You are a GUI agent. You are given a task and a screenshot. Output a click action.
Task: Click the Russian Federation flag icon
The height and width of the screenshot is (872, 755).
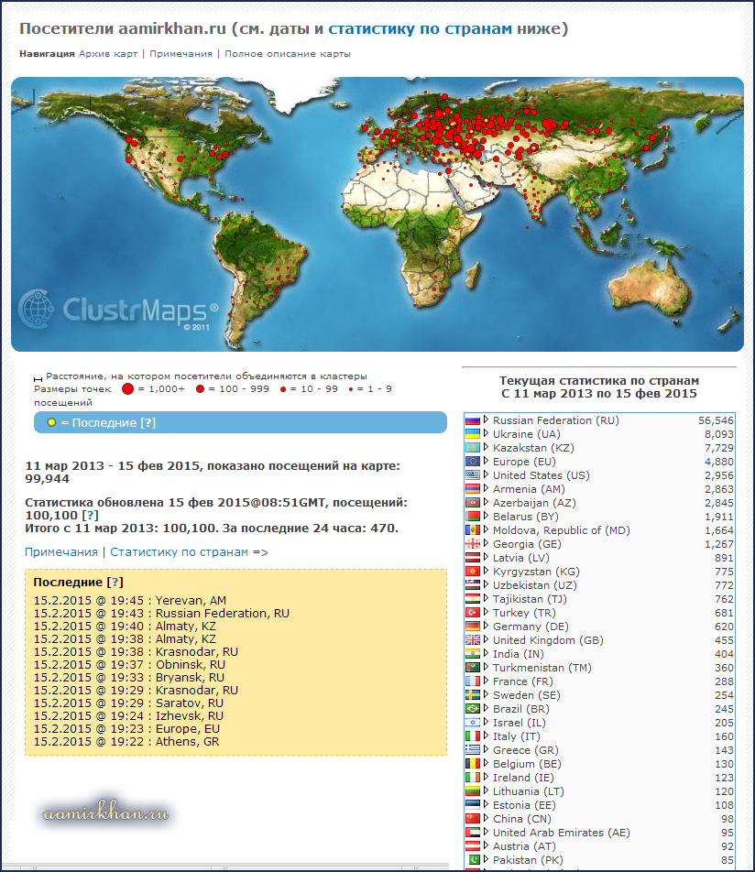click(472, 420)
